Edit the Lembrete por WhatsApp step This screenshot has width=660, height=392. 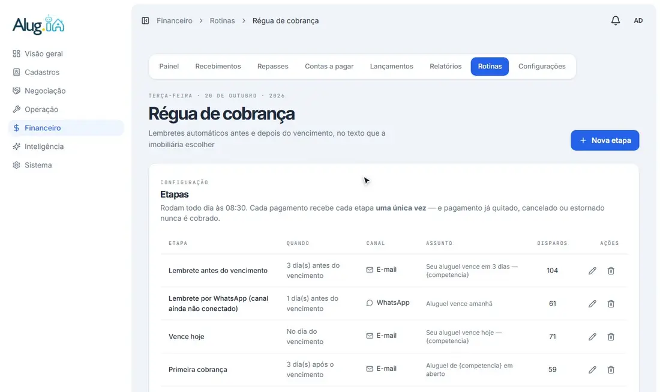coord(592,304)
